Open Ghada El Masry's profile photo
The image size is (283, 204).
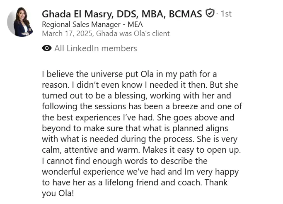[20, 22]
